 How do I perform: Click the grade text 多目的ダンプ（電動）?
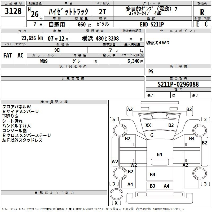pos(150,9)
